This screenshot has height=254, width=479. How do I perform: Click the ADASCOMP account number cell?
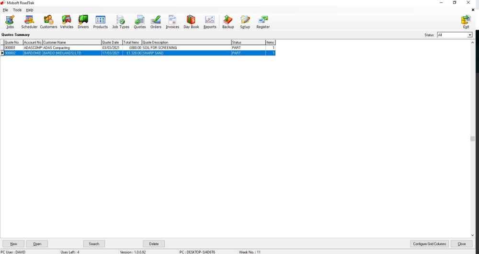(x=33, y=48)
